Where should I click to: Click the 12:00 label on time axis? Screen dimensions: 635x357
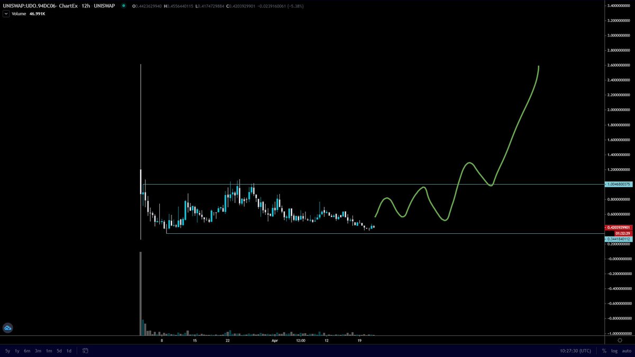(301, 341)
